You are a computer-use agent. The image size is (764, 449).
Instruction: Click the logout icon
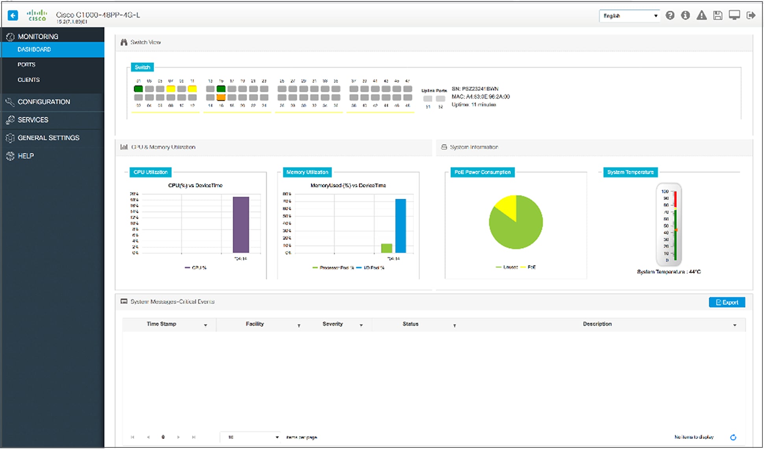coord(751,16)
